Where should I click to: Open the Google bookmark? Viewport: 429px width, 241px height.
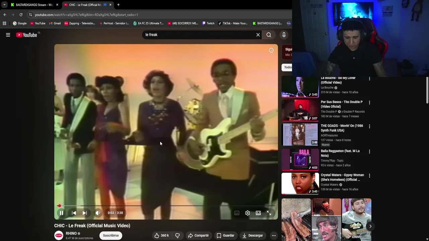tap(20, 23)
